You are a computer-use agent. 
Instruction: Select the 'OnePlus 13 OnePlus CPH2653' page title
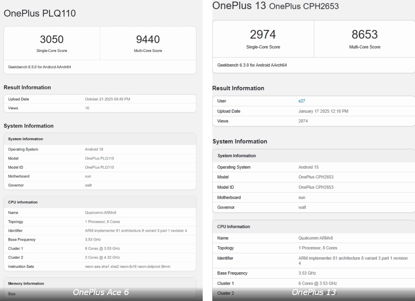click(x=275, y=6)
